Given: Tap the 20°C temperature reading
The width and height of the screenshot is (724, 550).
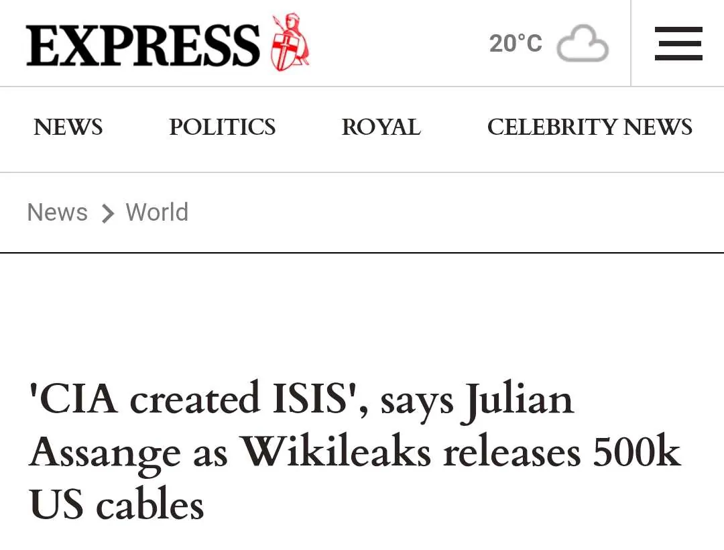Looking at the screenshot, I should point(515,44).
